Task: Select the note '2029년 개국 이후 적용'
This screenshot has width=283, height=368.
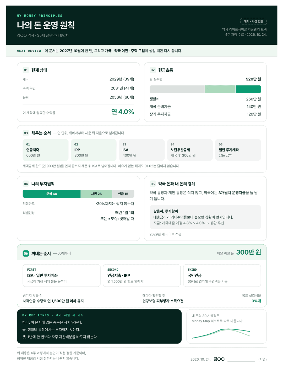Action: [165, 234]
